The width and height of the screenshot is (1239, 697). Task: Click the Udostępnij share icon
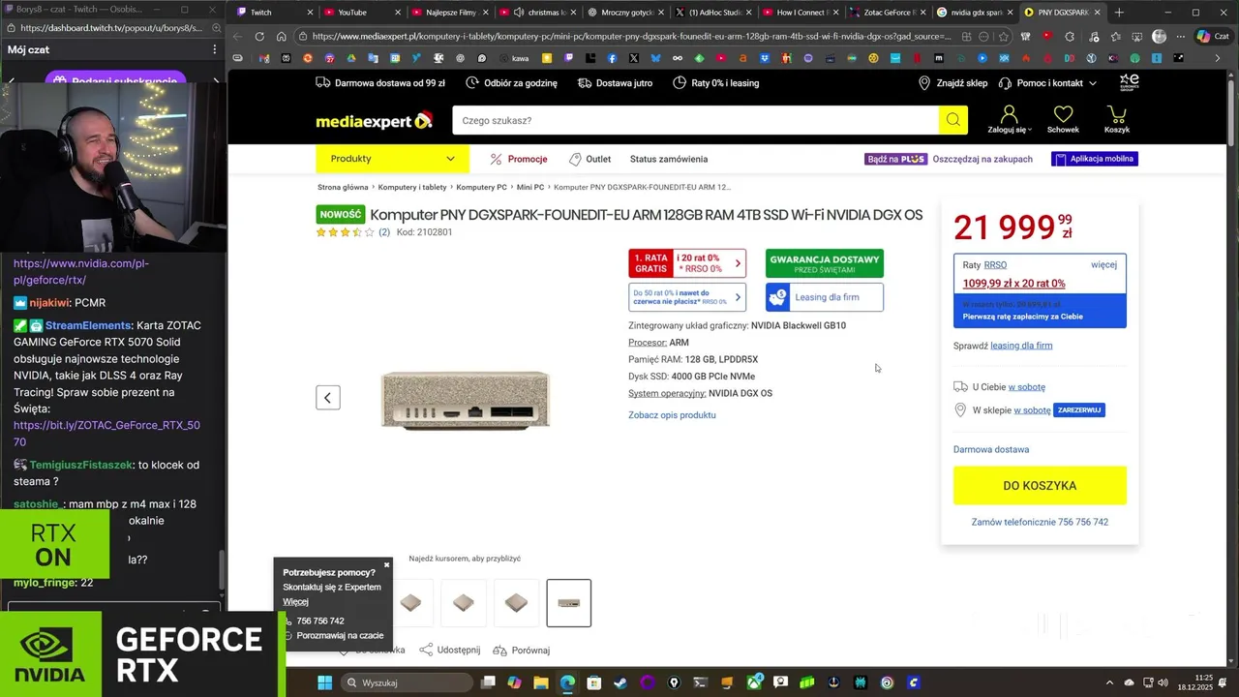click(x=426, y=650)
